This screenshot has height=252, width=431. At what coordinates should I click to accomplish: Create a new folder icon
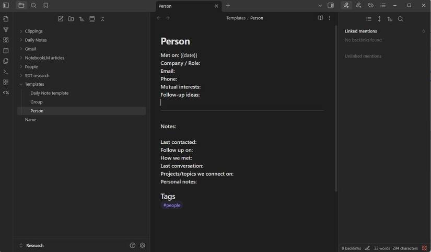(x=71, y=19)
